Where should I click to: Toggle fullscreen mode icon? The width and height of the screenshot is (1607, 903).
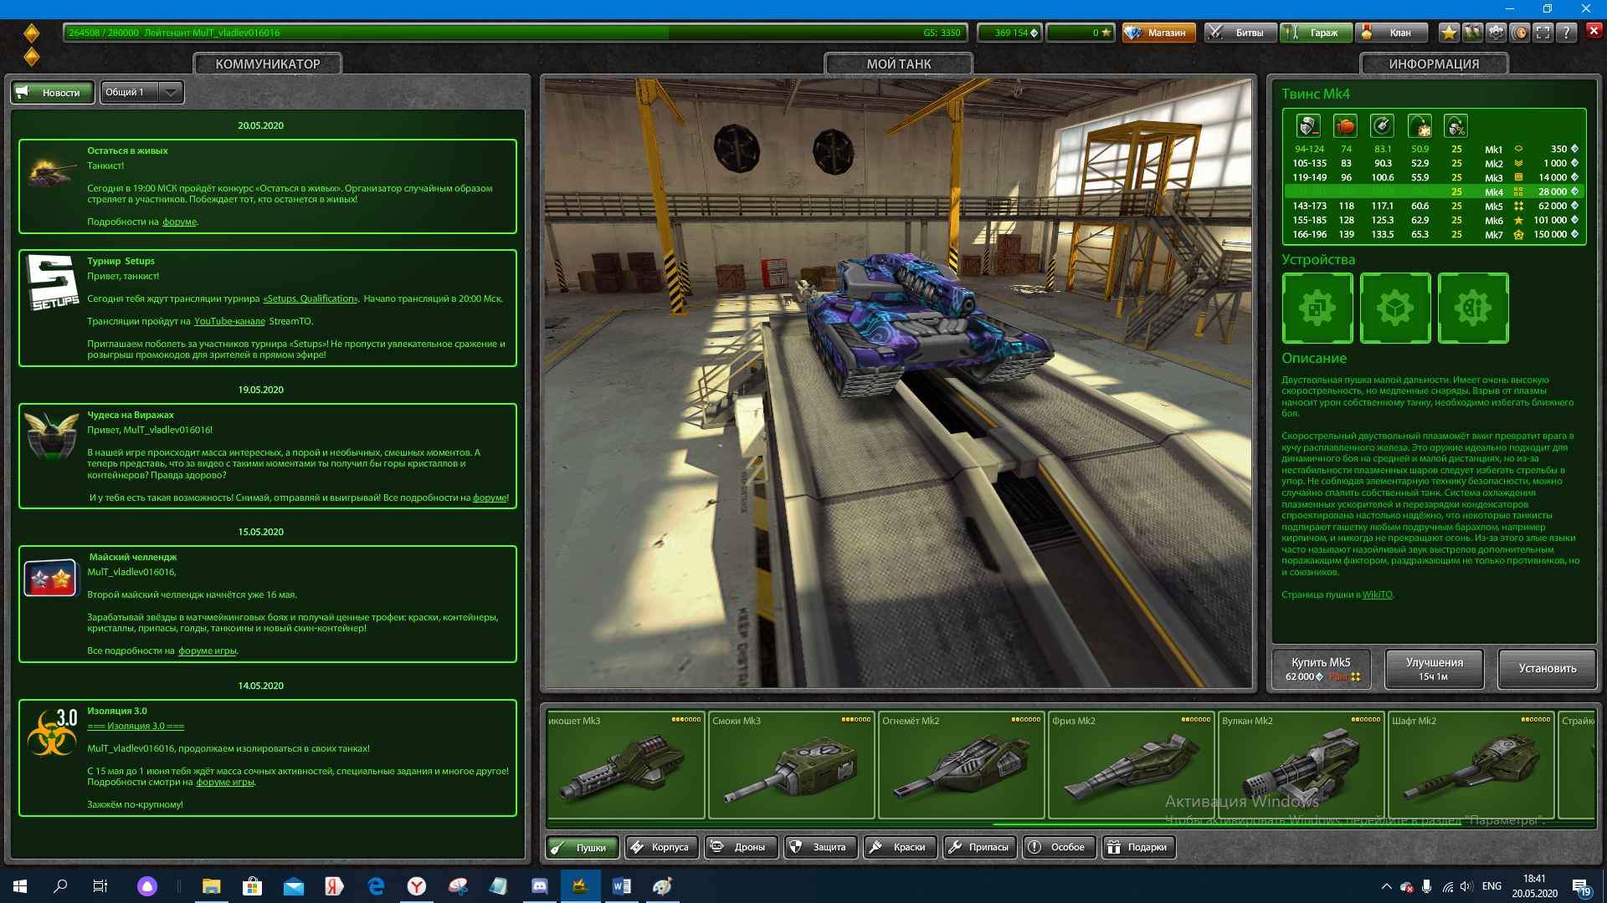click(1543, 33)
